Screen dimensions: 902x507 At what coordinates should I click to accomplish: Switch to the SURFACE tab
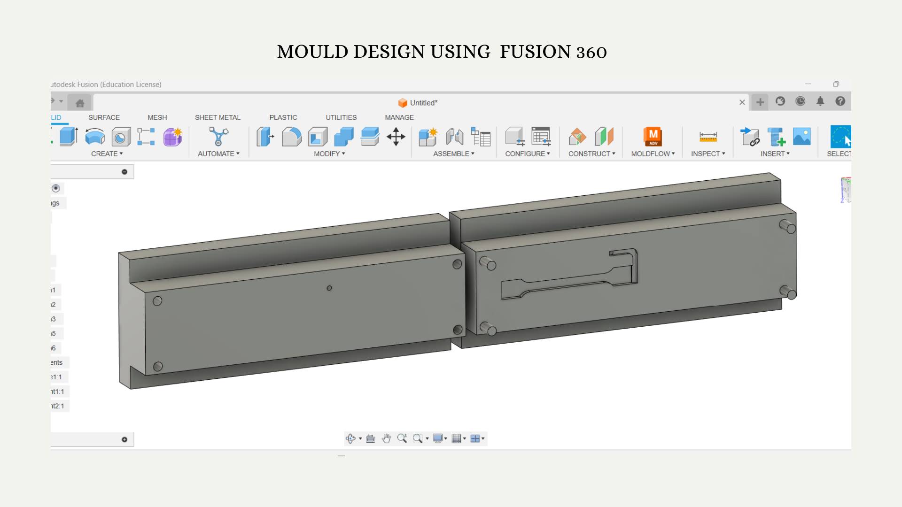click(104, 117)
